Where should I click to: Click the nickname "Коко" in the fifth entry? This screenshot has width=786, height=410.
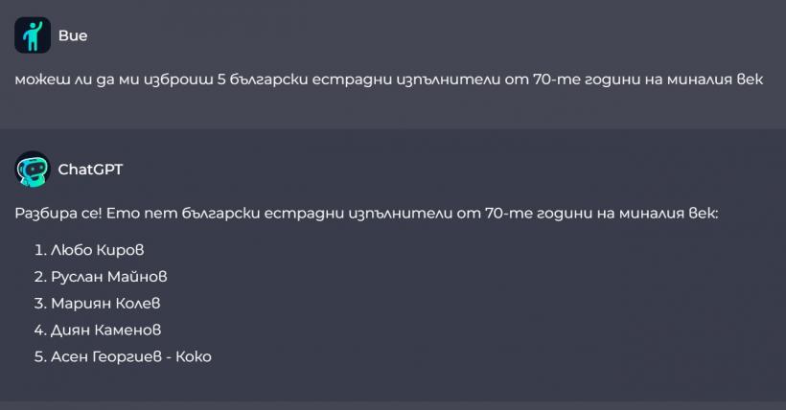pyautogui.click(x=193, y=357)
